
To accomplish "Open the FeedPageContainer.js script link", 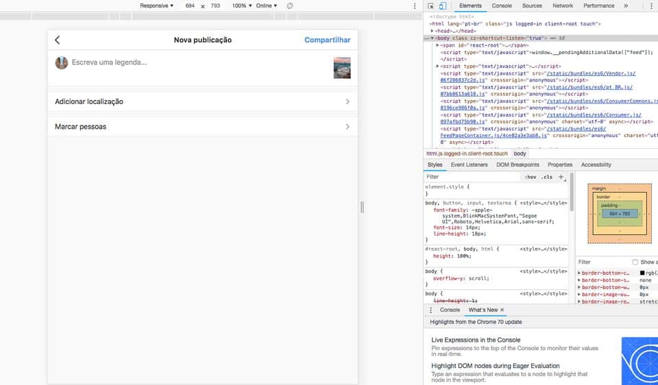I will pos(493,136).
